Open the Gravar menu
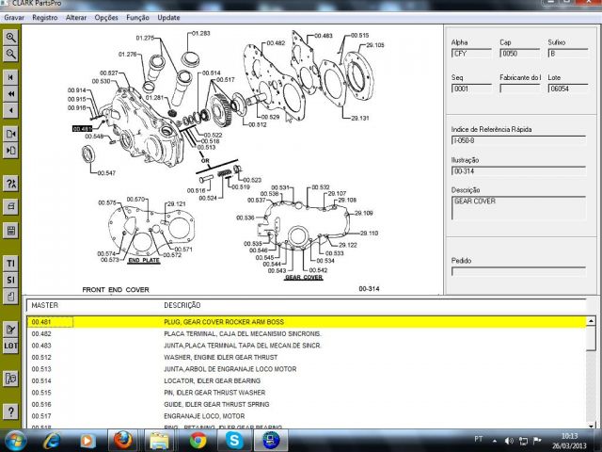Viewport: 602px width, 452px height. (14, 18)
